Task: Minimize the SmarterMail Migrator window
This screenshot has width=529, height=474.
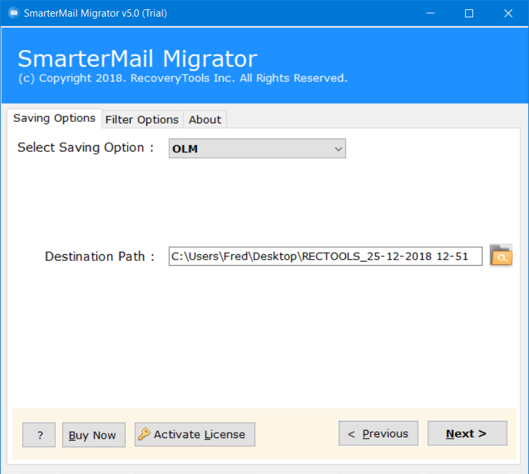Action: click(430, 13)
